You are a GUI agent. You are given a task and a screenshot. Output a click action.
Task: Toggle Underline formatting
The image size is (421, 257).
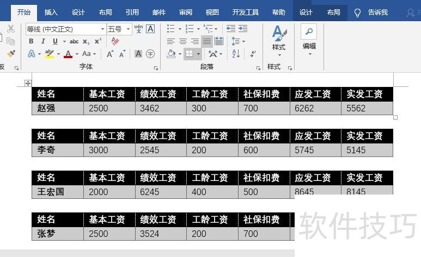55,41
